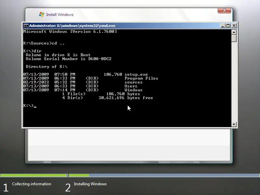Image resolution: width=260 pixels, height=195 pixels.
Task: Close the Administrator cmd.exe window
Action: [x=234, y=26]
